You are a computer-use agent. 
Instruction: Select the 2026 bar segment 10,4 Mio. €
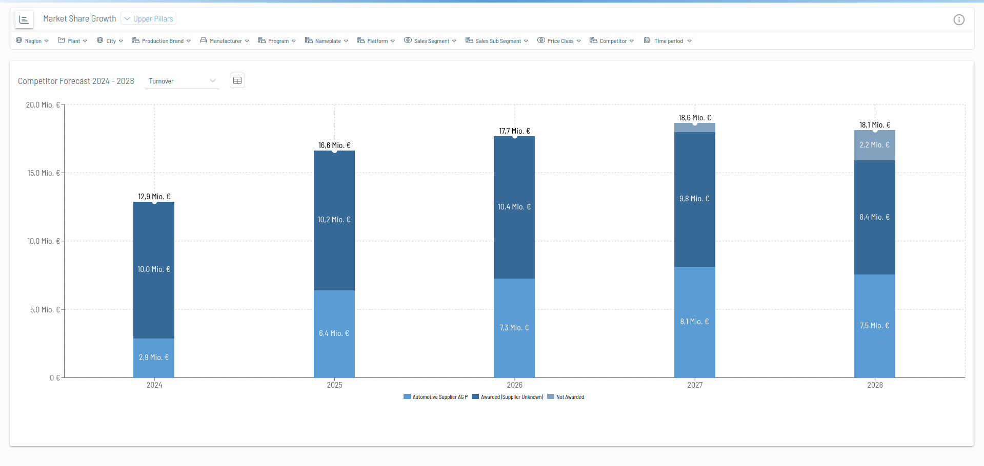[514, 207]
